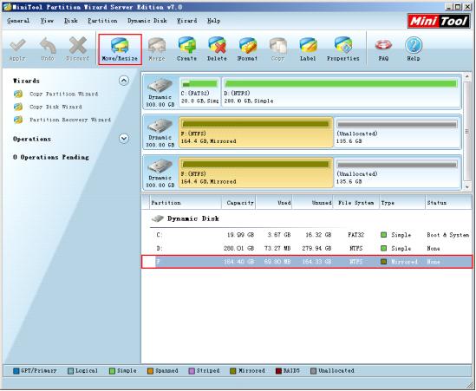The image size is (476, 391).
Task: Expand the Operations section
Action: coord(124,139)
